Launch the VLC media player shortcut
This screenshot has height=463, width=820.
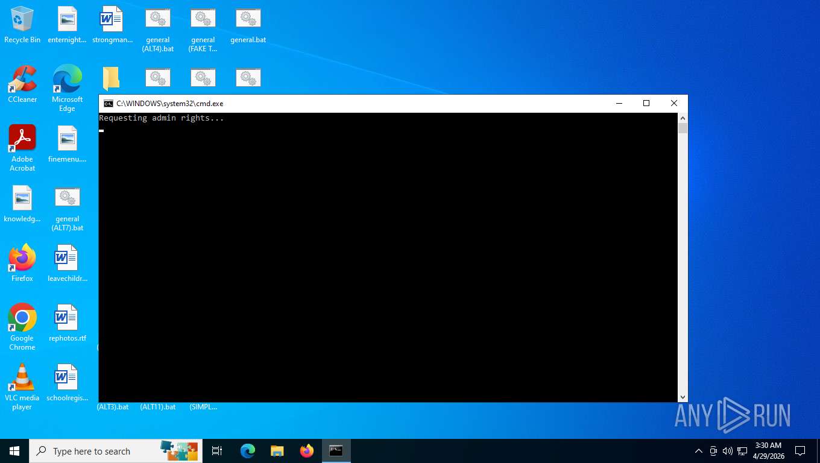tap(22, 387)
